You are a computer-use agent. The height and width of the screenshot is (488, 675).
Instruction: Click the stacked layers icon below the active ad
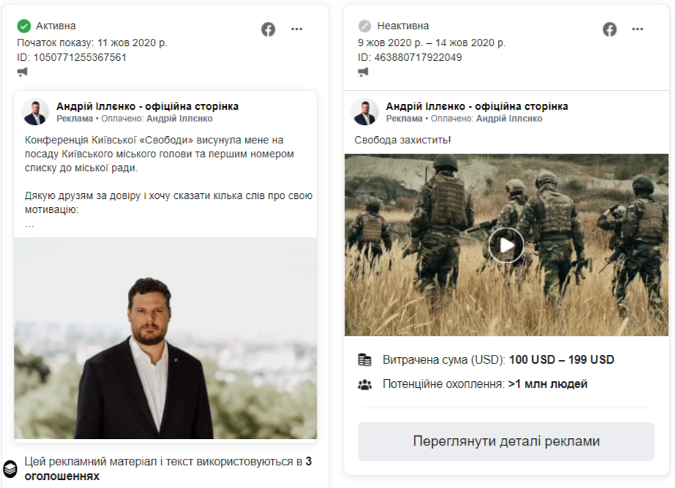10,468
